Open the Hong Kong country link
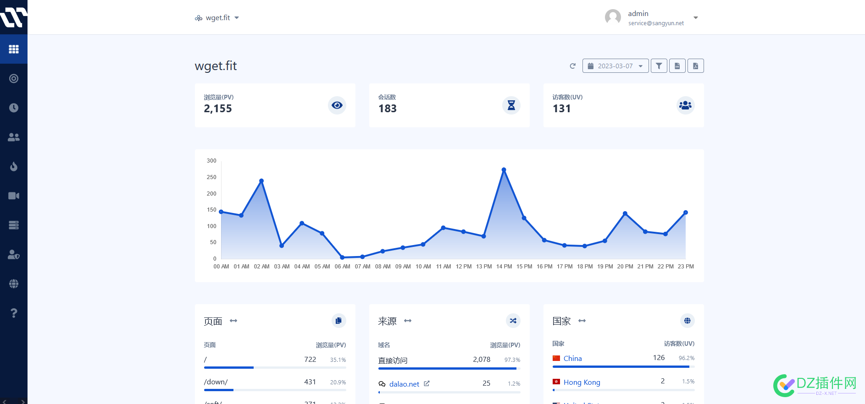This screenshot has height=404, width=865. [x=582, y=382]
